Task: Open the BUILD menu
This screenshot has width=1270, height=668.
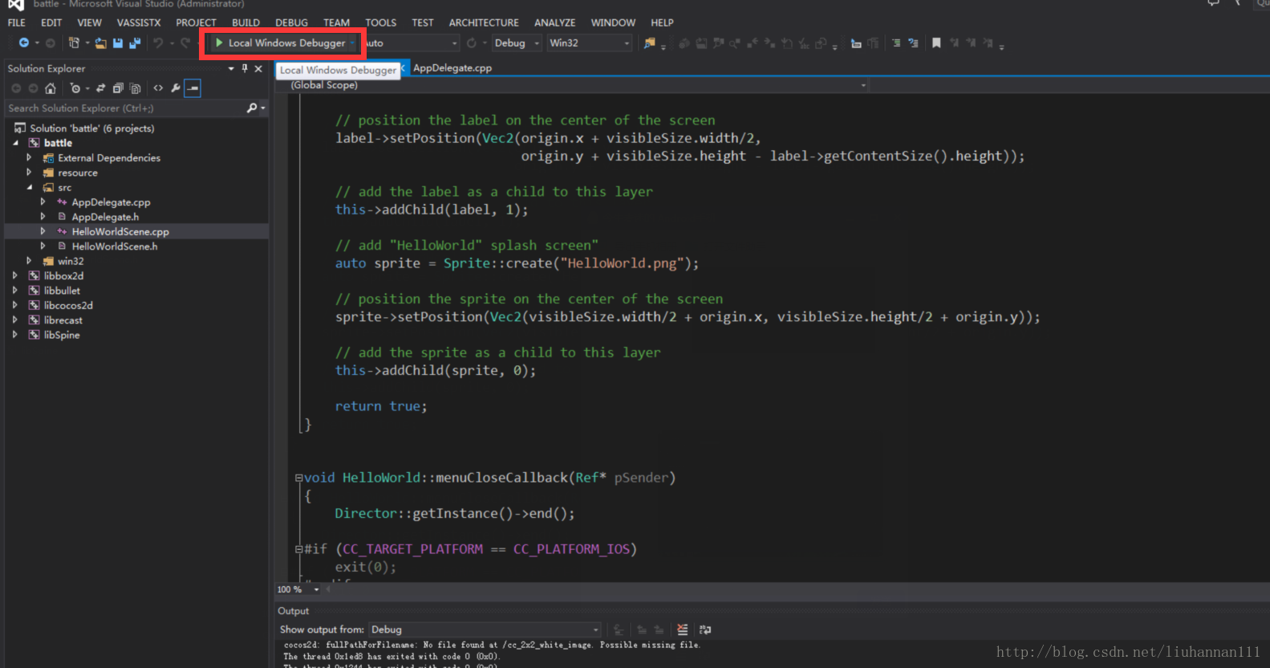Action: click(x=245, y=22)
